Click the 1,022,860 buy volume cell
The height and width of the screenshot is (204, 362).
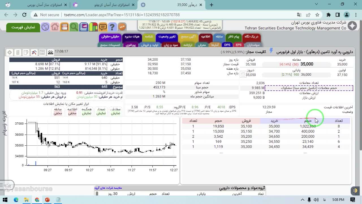(x=308, y=126)
